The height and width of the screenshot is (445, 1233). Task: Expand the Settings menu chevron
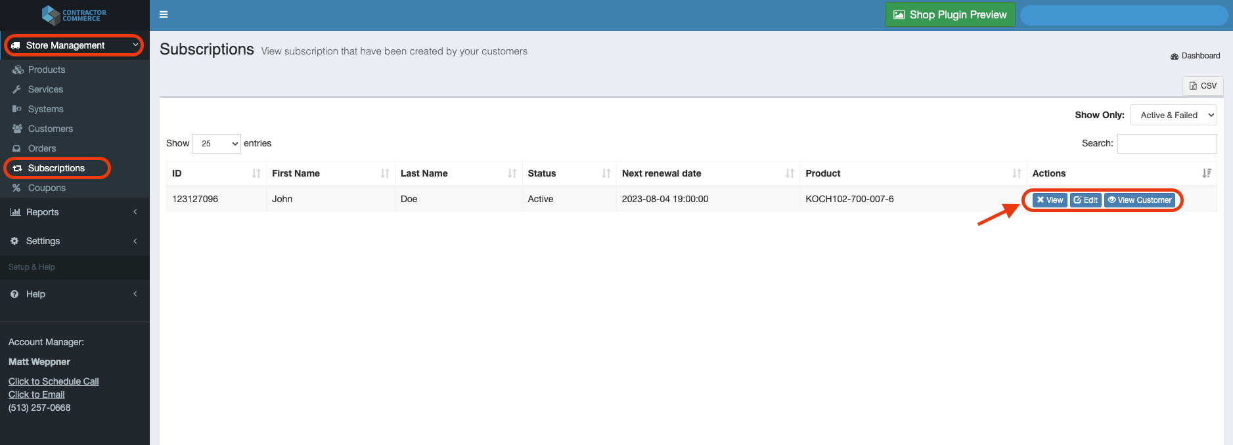pos(135,241)
